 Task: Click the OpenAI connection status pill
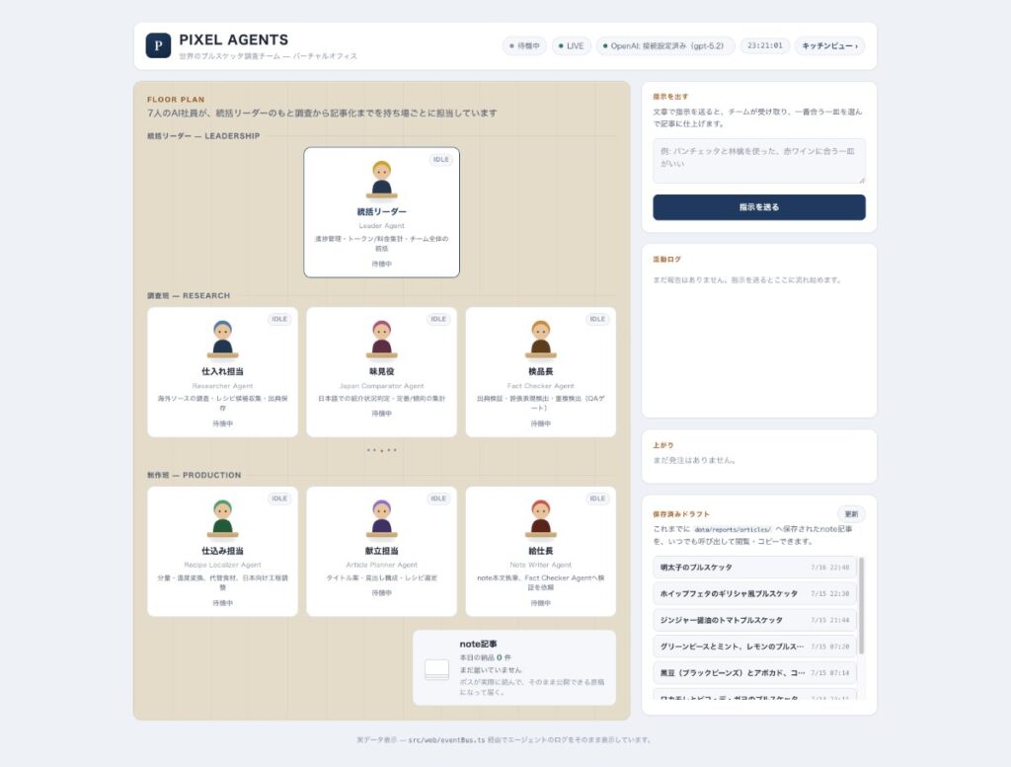pyautogui.click(x=664, y=45)
